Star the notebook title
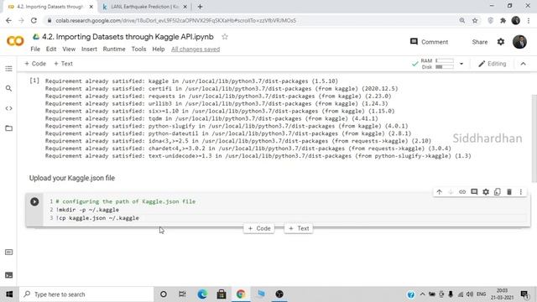 pos(225,37)
